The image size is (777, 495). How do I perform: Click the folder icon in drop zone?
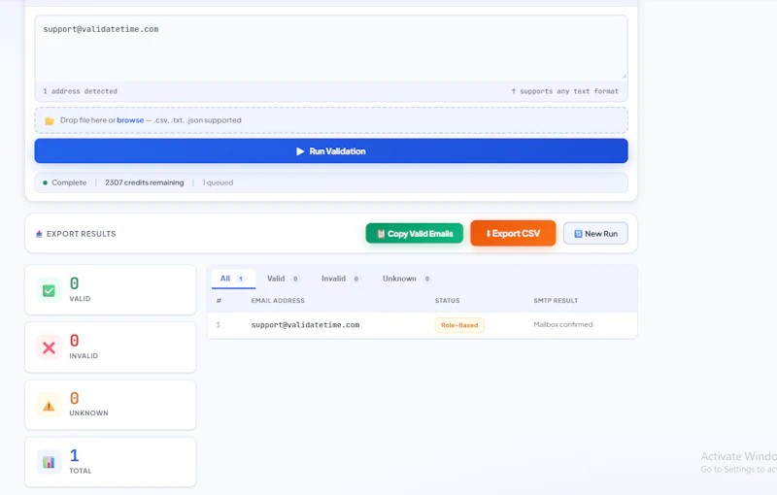click(50, 120)
